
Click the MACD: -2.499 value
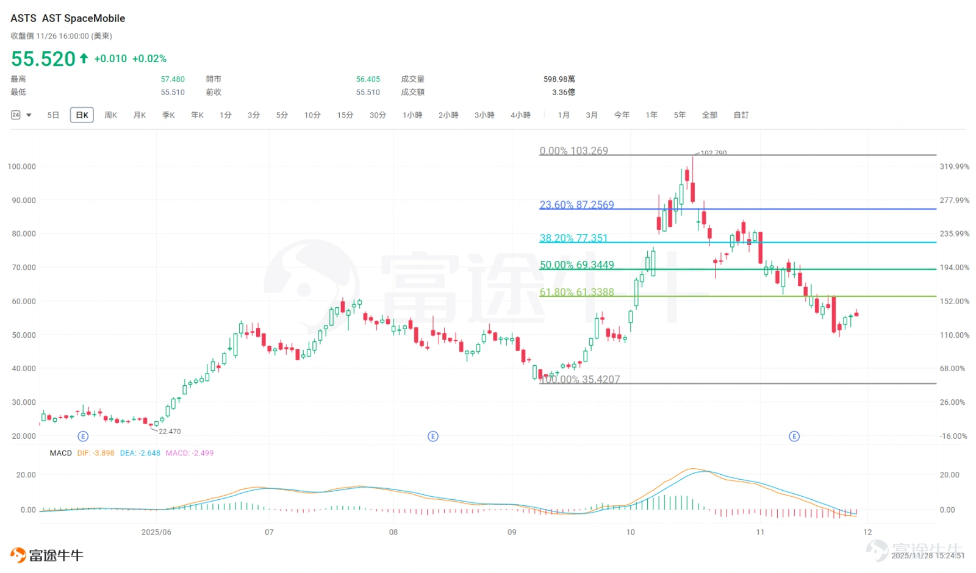click(x=190, y=453)
